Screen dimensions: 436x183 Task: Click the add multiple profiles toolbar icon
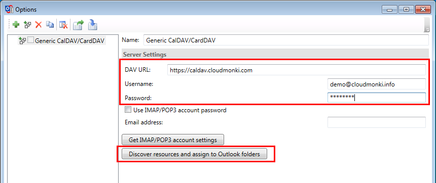pos(27,25)
